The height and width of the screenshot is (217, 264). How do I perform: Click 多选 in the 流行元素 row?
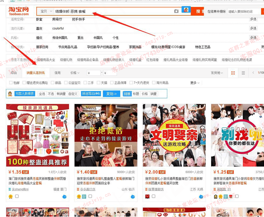253,28
